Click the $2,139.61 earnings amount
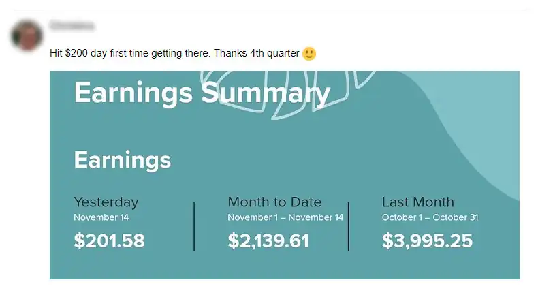This screenshot has width=538, height=297. pos(268,240)
